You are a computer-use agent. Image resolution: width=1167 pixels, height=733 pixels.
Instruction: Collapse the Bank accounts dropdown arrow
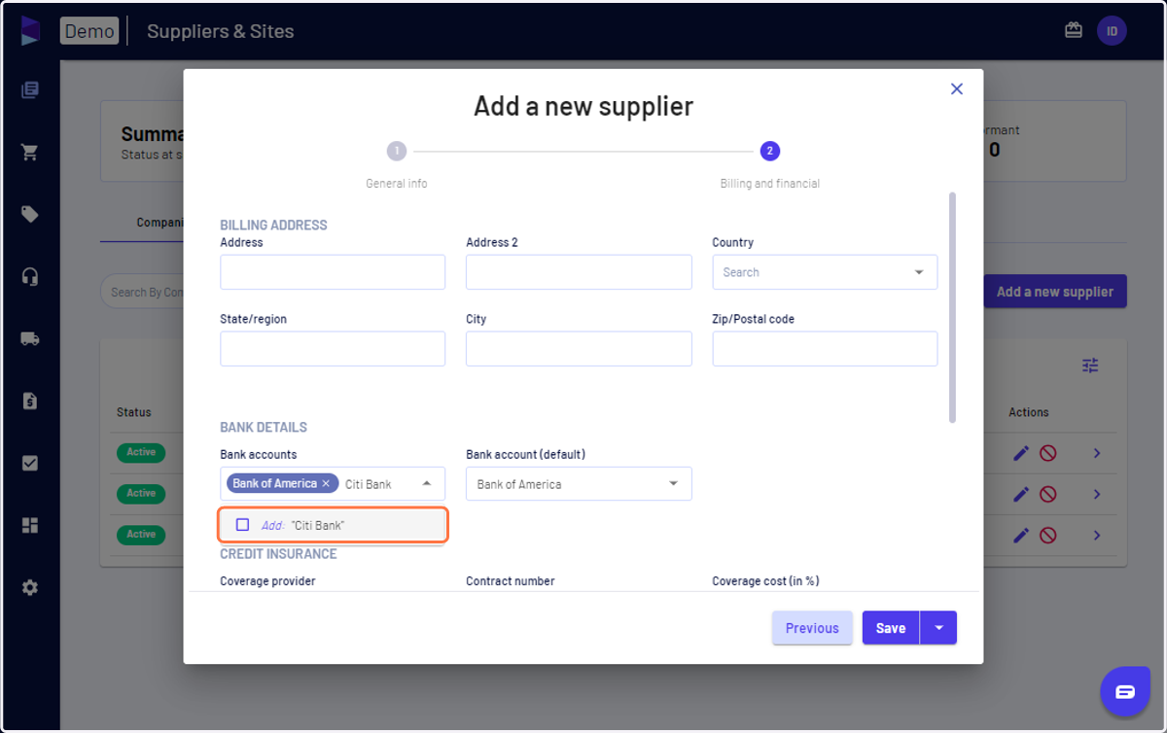(427, 483)
